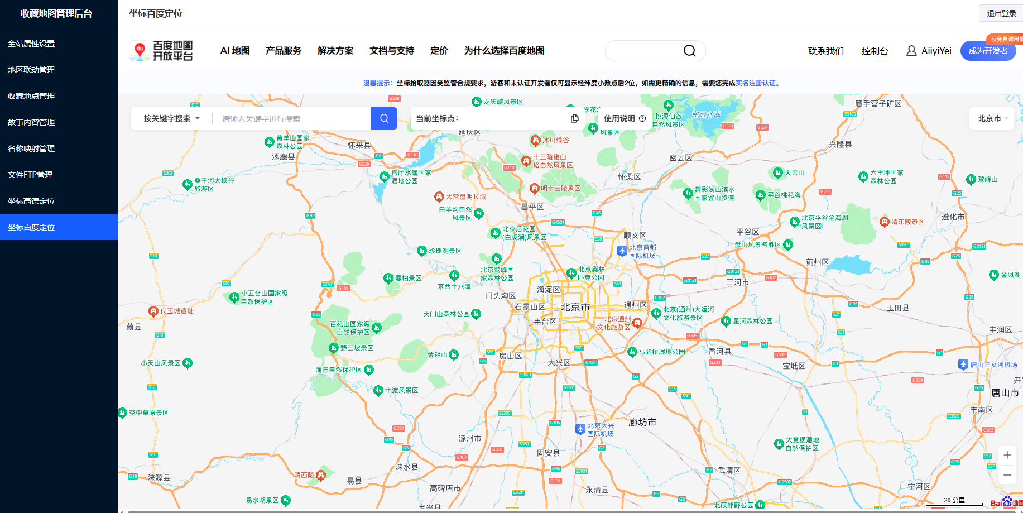Click the 北京大兴国际机场 airport marker icon
1023x513 pixels.
580,429
